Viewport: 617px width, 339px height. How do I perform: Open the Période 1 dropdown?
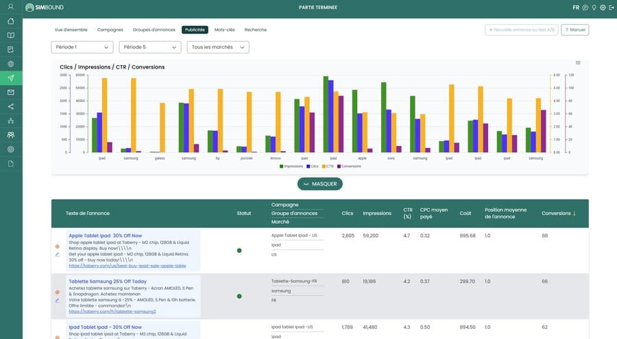pos(82,47)
